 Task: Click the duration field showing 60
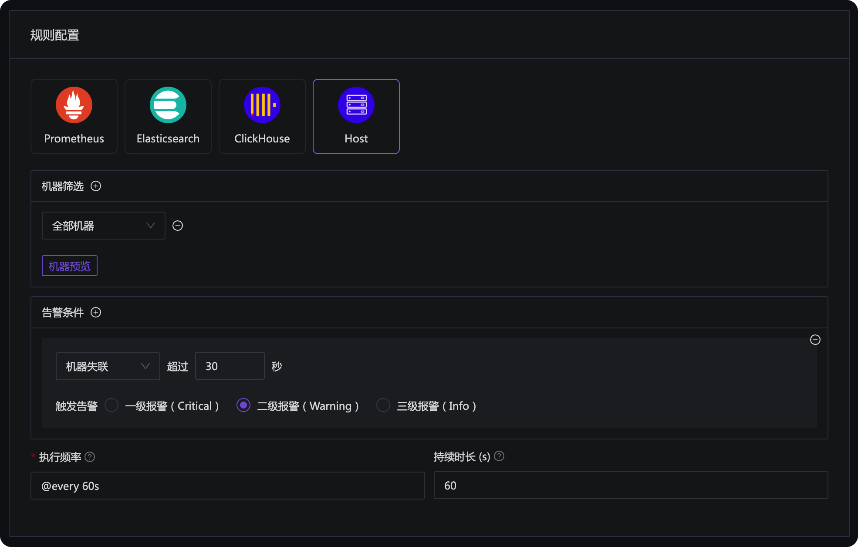(x=630, y=485)
